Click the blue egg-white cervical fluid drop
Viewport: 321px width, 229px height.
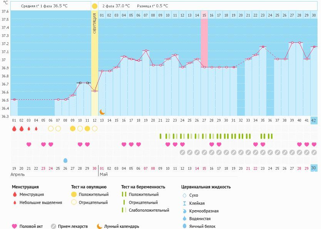click(65, 160)
